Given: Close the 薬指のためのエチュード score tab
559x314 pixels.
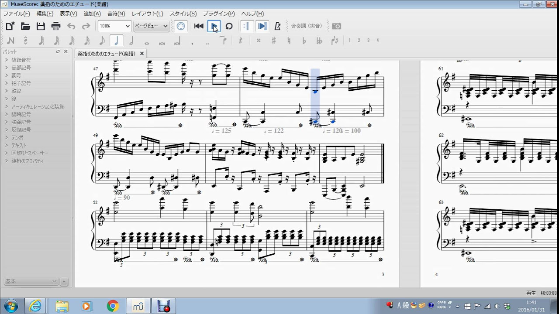Looking at the screenshot, I should [141, 54].
